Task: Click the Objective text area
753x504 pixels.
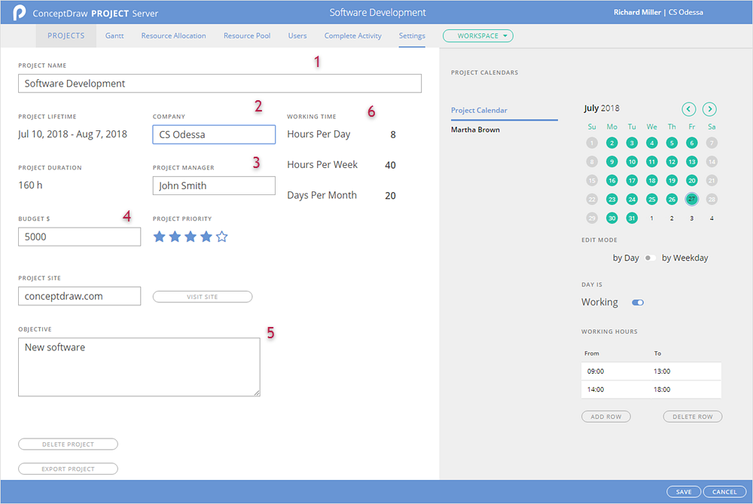Action: pyautogui.click(x=139, y=366)
